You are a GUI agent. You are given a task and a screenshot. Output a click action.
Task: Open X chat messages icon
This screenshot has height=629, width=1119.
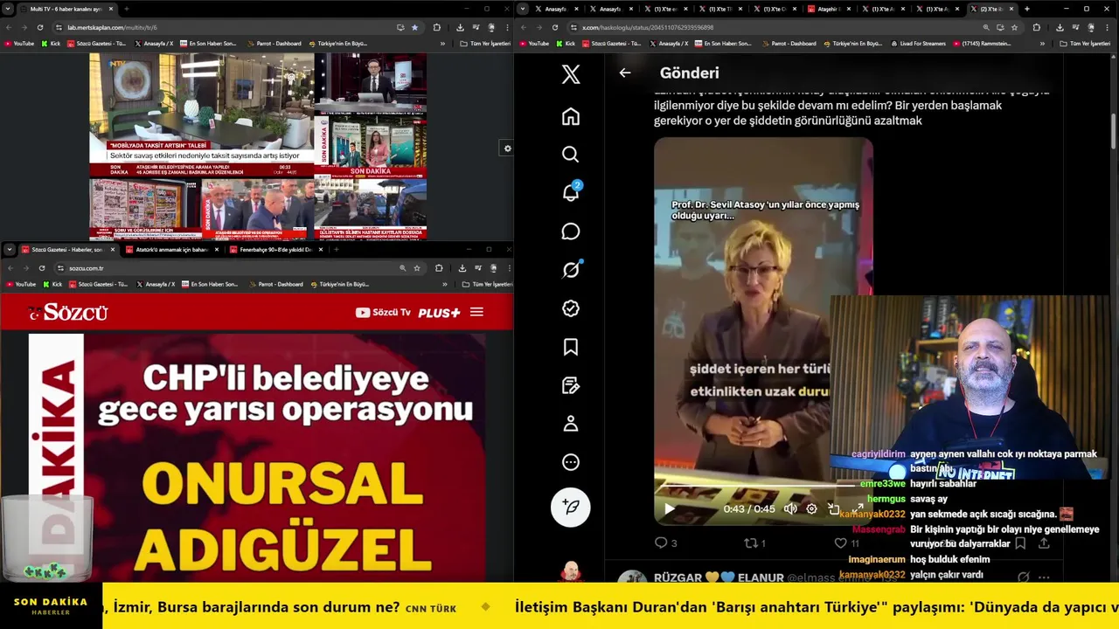[x=571, y=232]
